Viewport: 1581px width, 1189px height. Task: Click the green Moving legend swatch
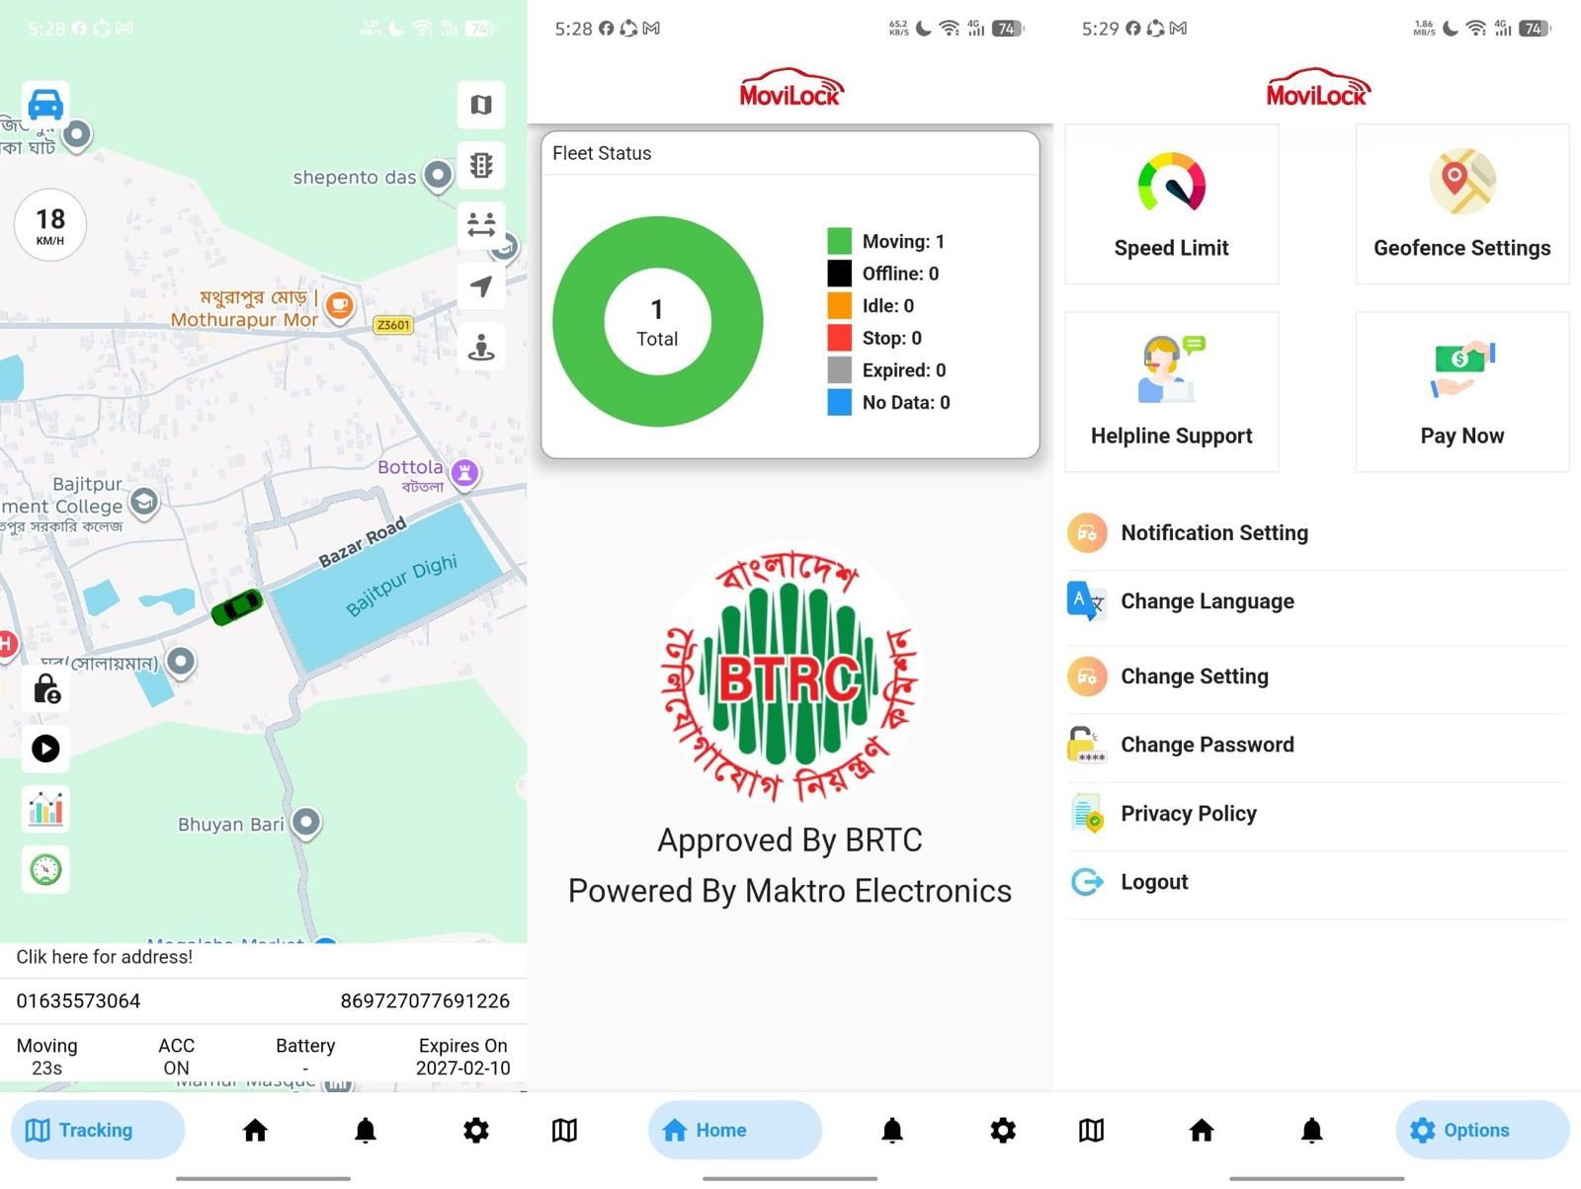pos(839,241)
